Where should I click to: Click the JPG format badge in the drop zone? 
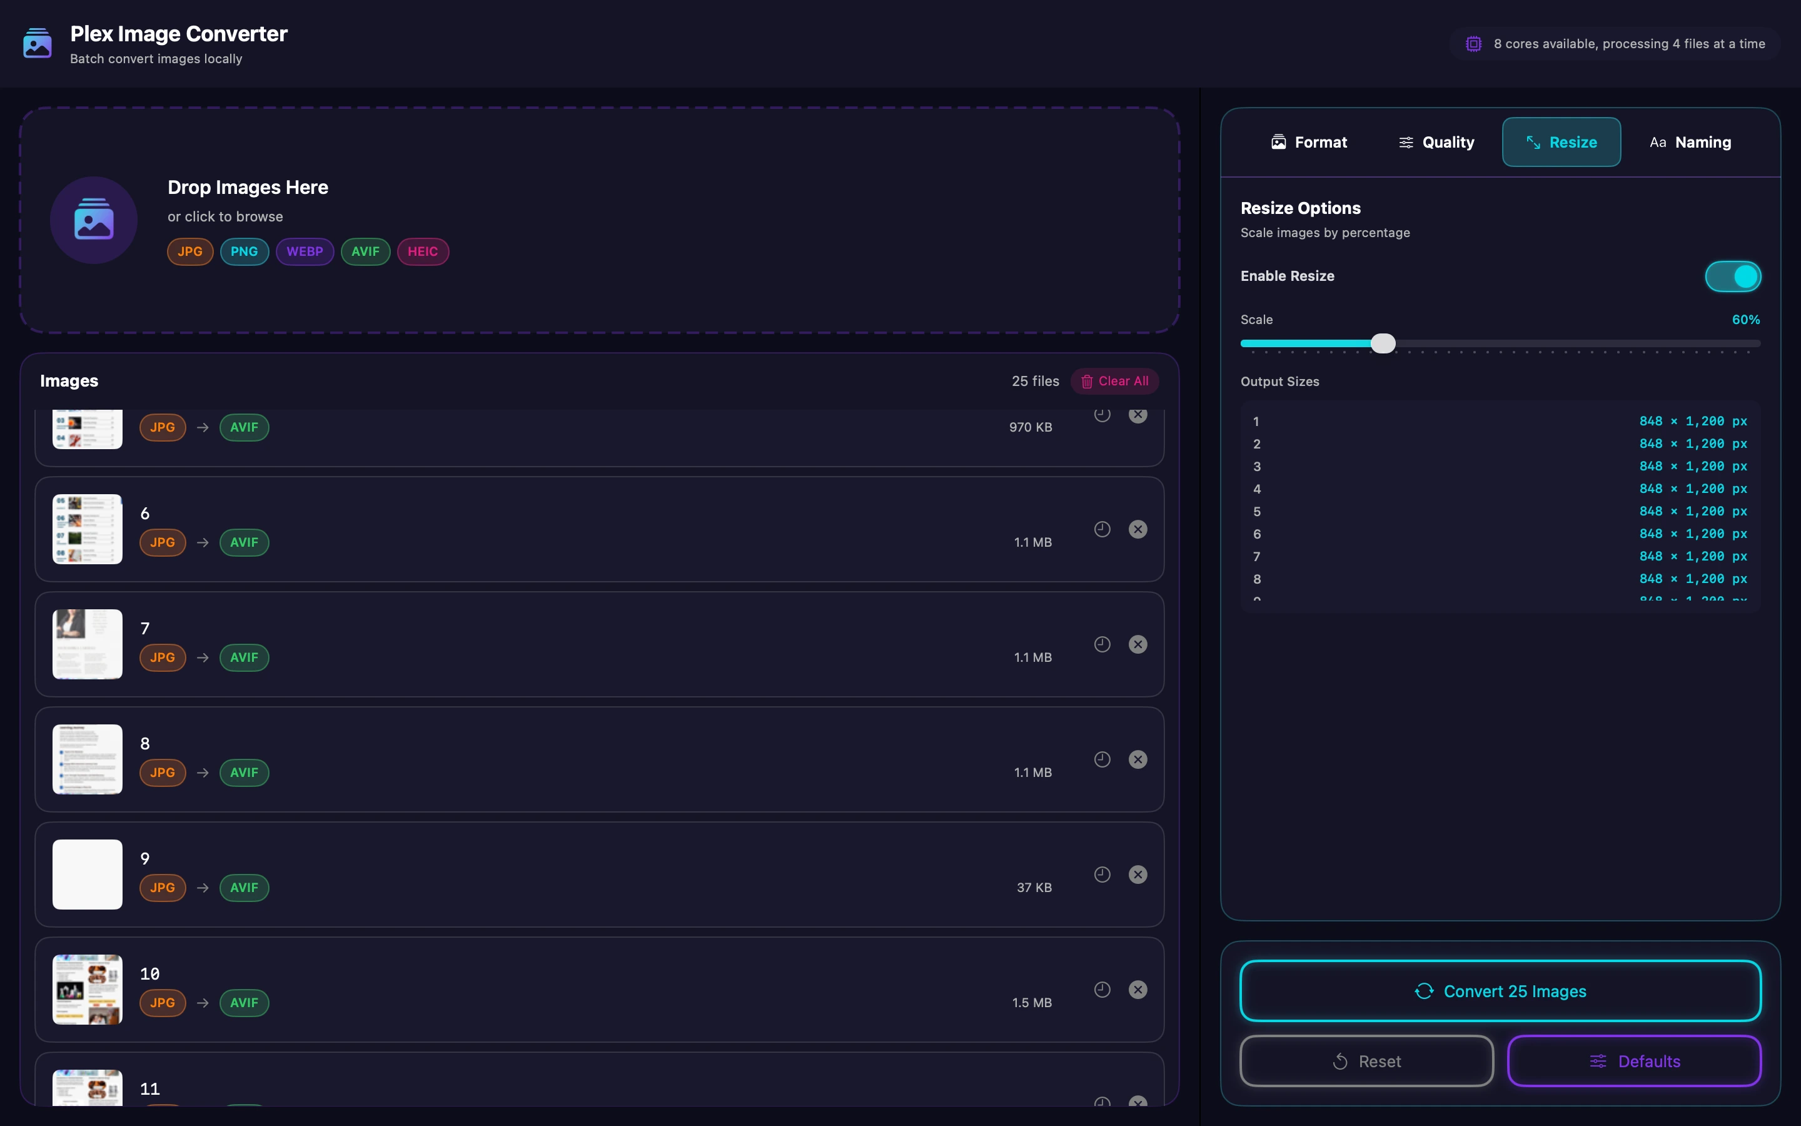pyautogui.click(x=191, y=251)
